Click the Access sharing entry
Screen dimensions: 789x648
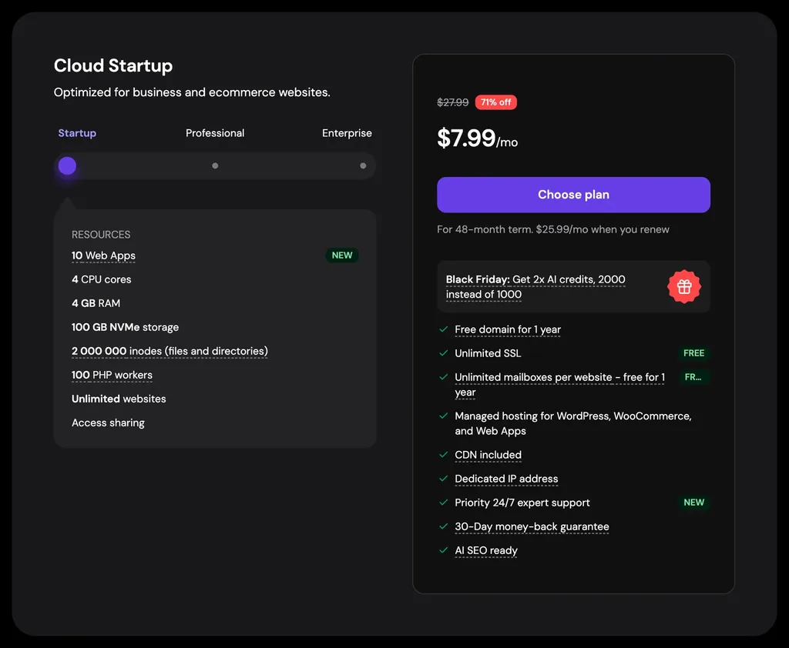[x=108, y=423]
